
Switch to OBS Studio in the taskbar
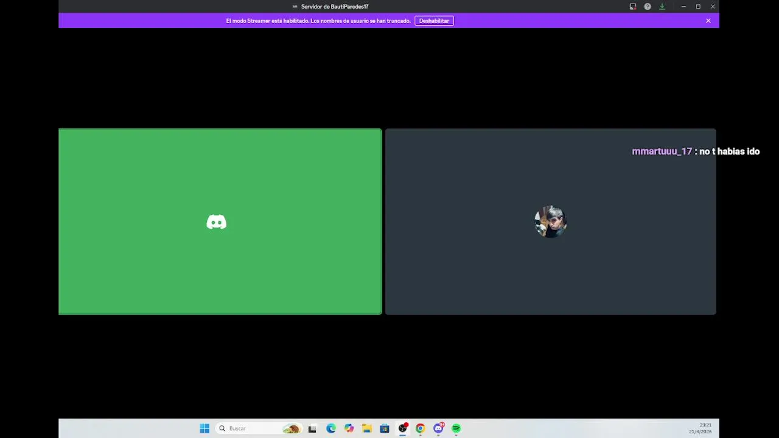click(402, 428)
